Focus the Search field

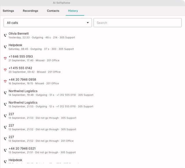click(138, 23)
